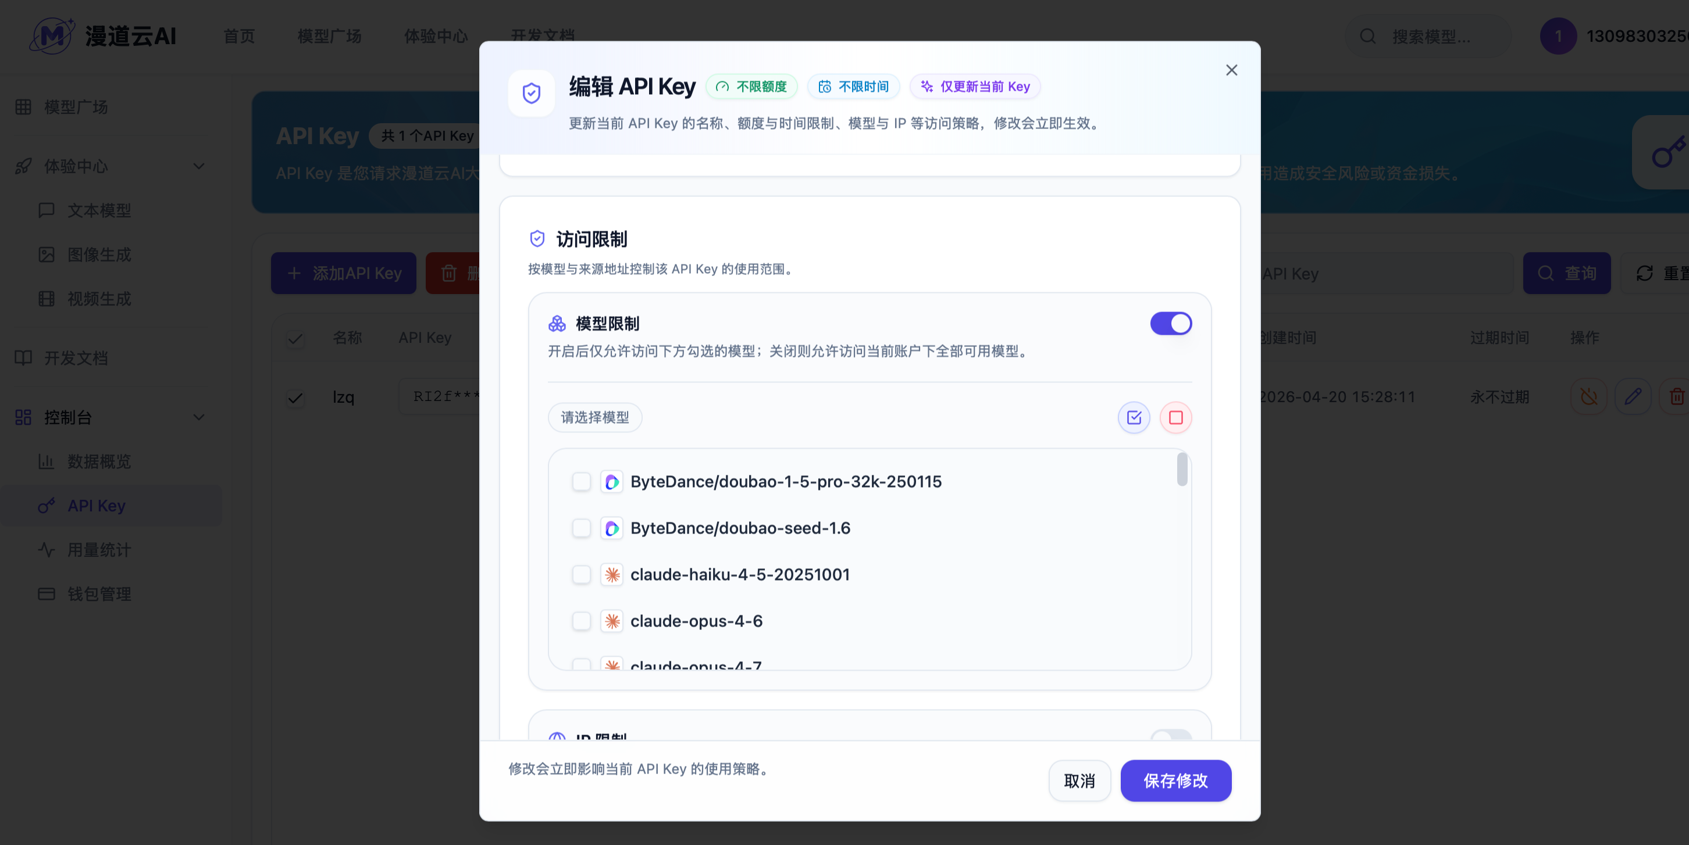Viewport: 1689px width, 845px height.
Task: Click 取消 button
Action: [1079, 781]
